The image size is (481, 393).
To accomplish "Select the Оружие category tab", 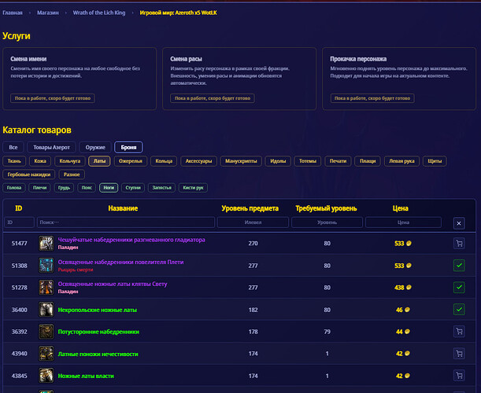I will tap(95, 147).
